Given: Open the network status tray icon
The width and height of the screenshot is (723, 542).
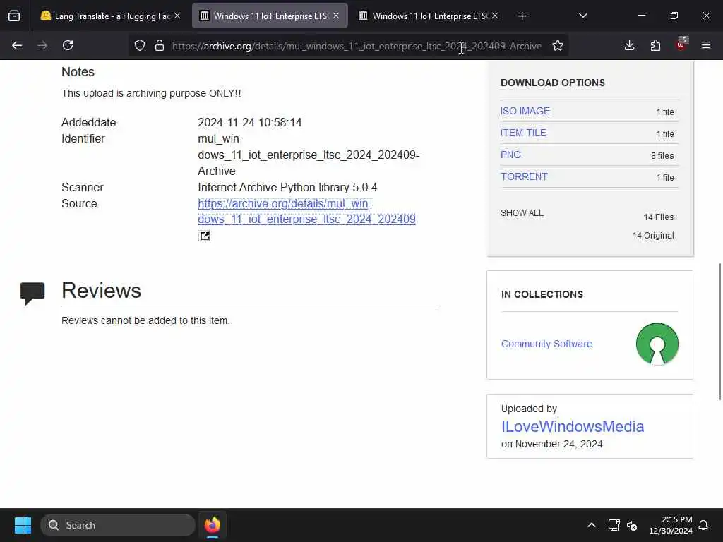Looking at the screenshot, I should [614, 525].
